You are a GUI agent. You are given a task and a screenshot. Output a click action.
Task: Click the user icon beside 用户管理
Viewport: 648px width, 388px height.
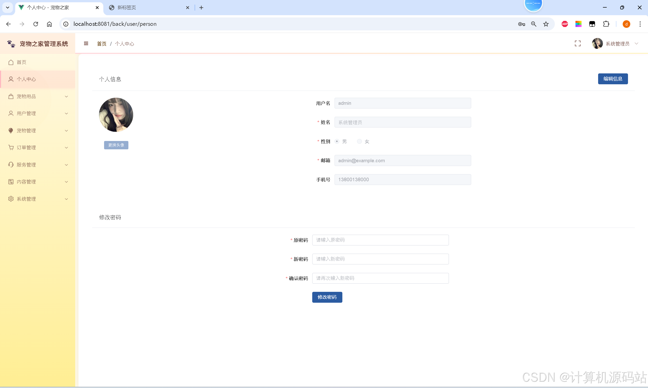(x=11, y=113)
